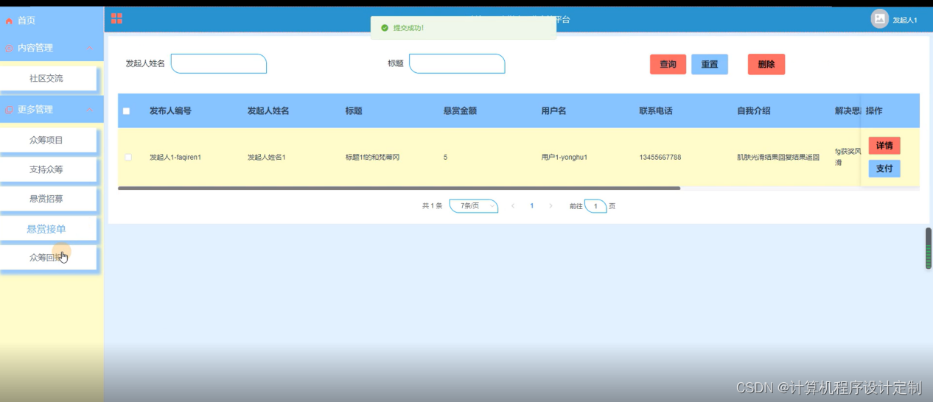The width and height of the screenshot is (933, 402).
Task: Focus the 发起人姓名 search field
Action: pyautogui.click(x=219, y=64)
